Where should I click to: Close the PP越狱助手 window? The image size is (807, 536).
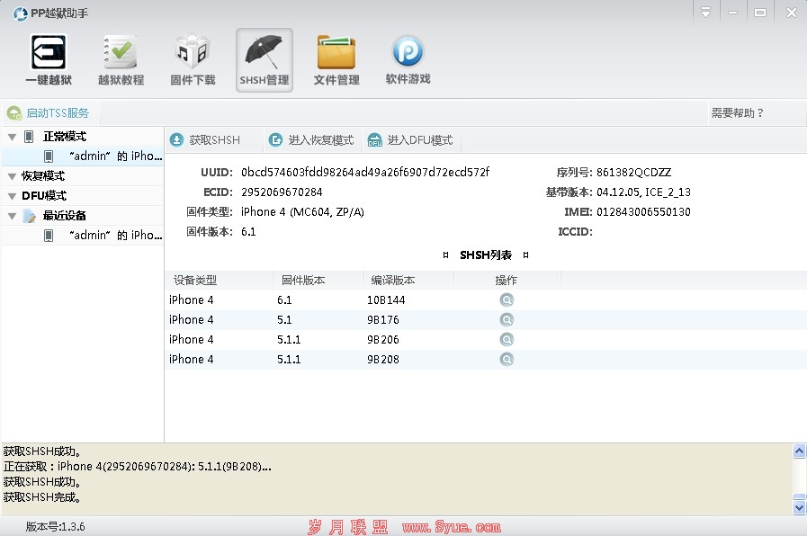(792, 13)
